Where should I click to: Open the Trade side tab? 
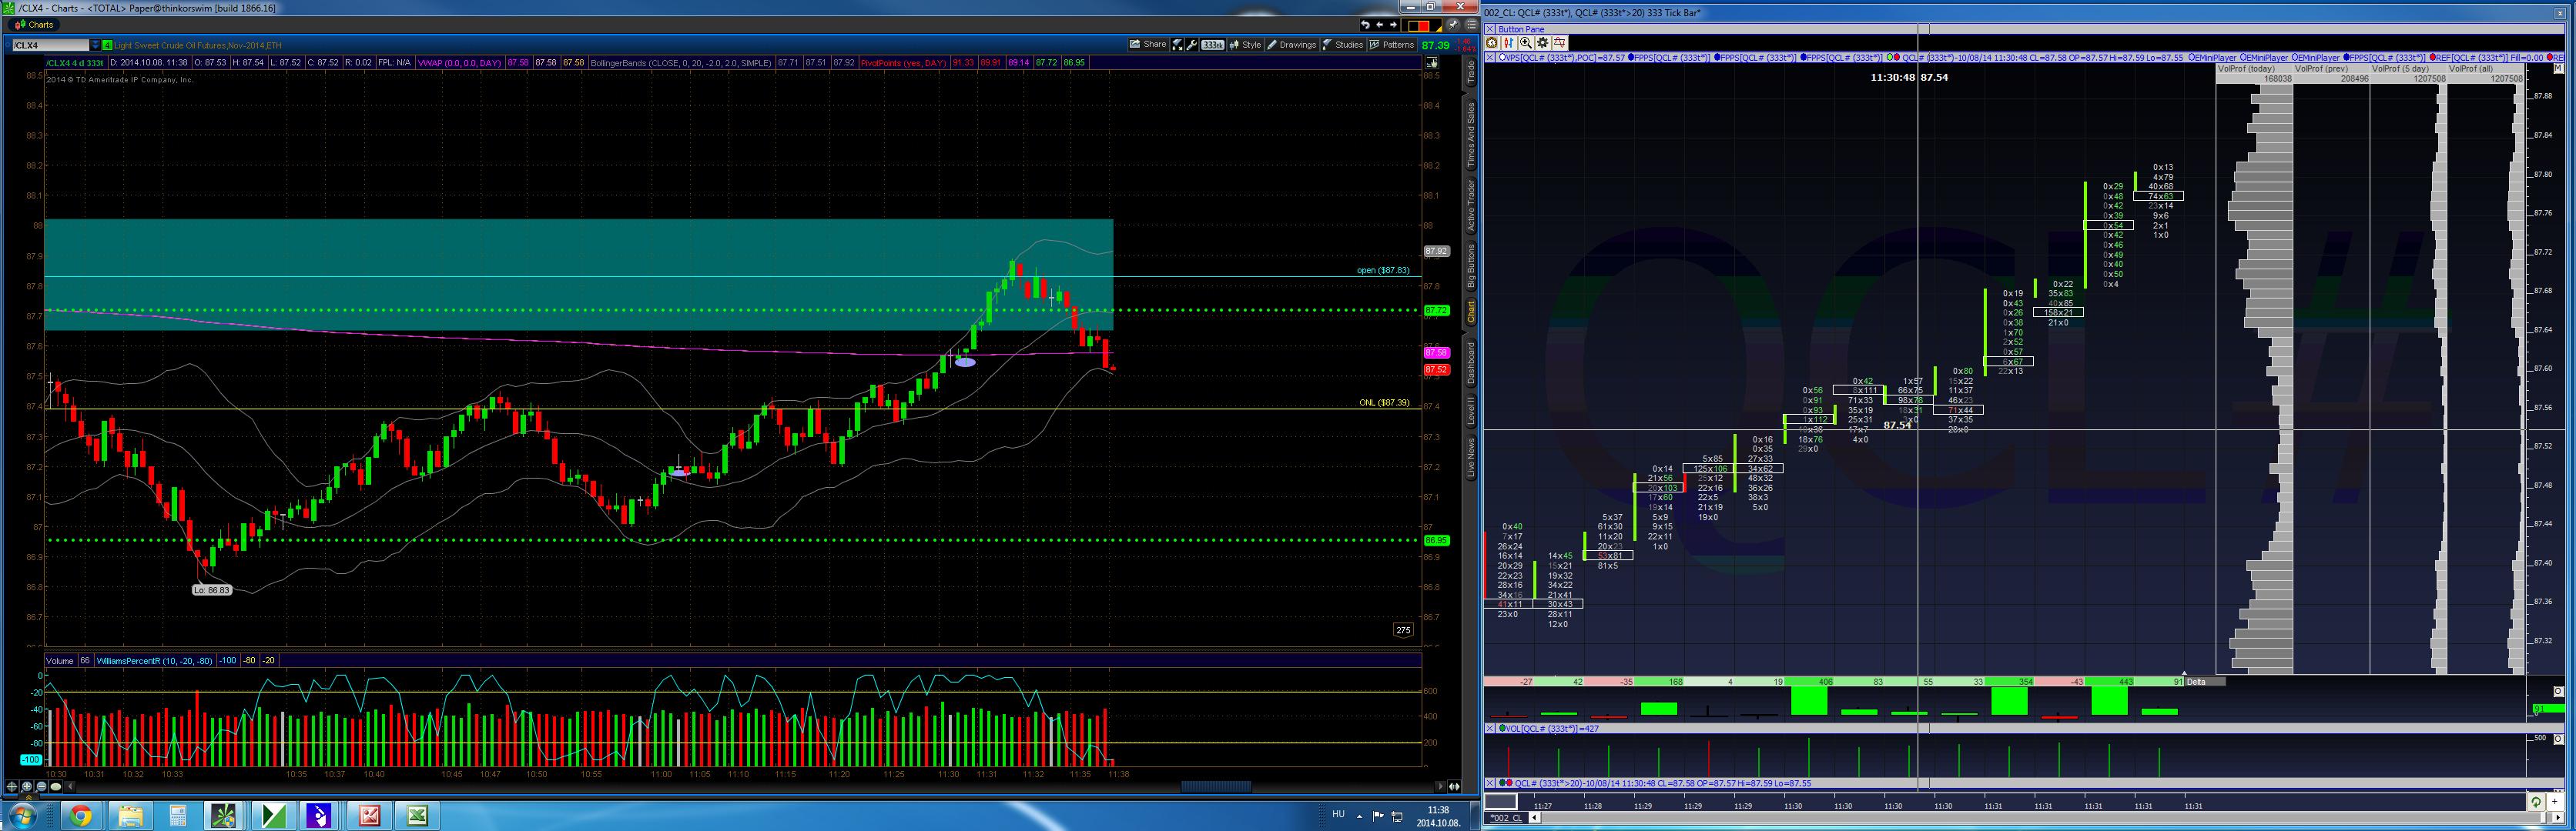tap(1470, 71)
